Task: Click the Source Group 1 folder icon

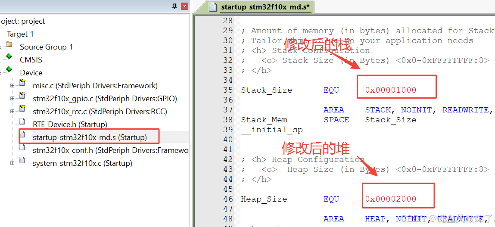Action: pos(9,44)
